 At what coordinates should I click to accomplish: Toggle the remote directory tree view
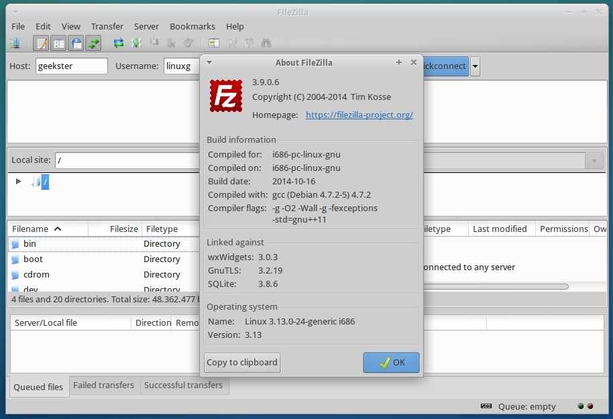tap(76, 43)
